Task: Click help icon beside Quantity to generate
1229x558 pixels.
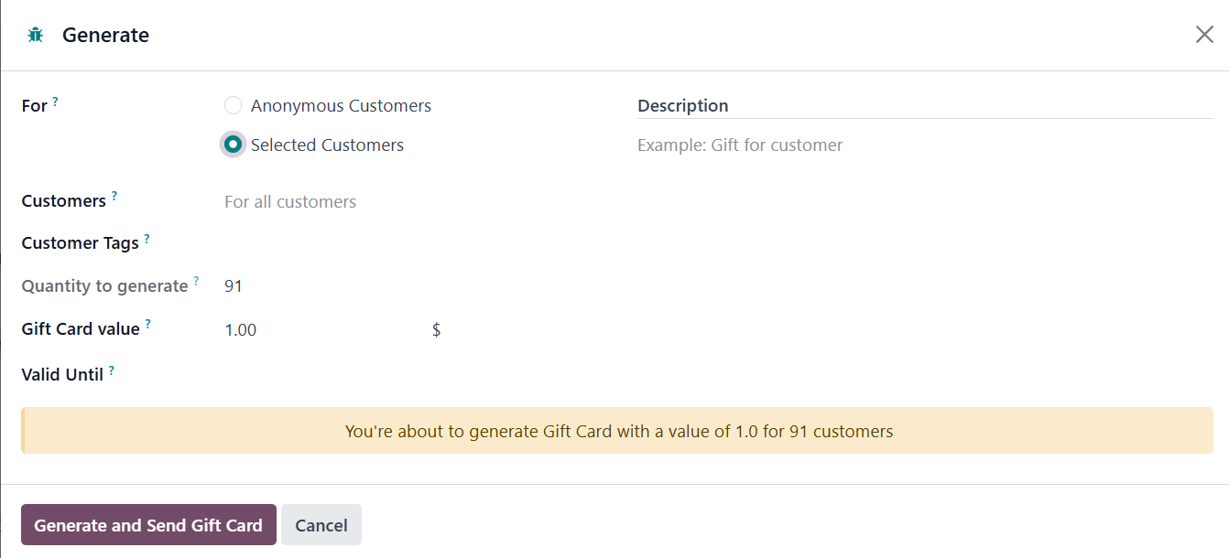Action: click(x=196, y=282)
